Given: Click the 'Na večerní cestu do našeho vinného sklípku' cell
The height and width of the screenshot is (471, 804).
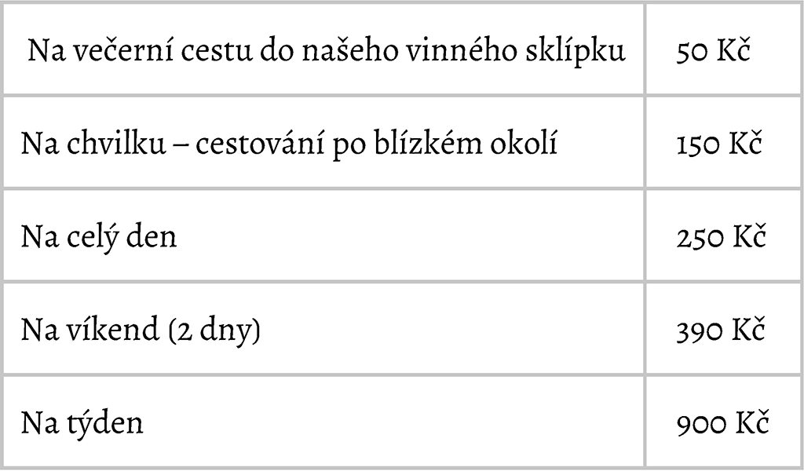Looking at the screenshot, I should pos(323,49).
